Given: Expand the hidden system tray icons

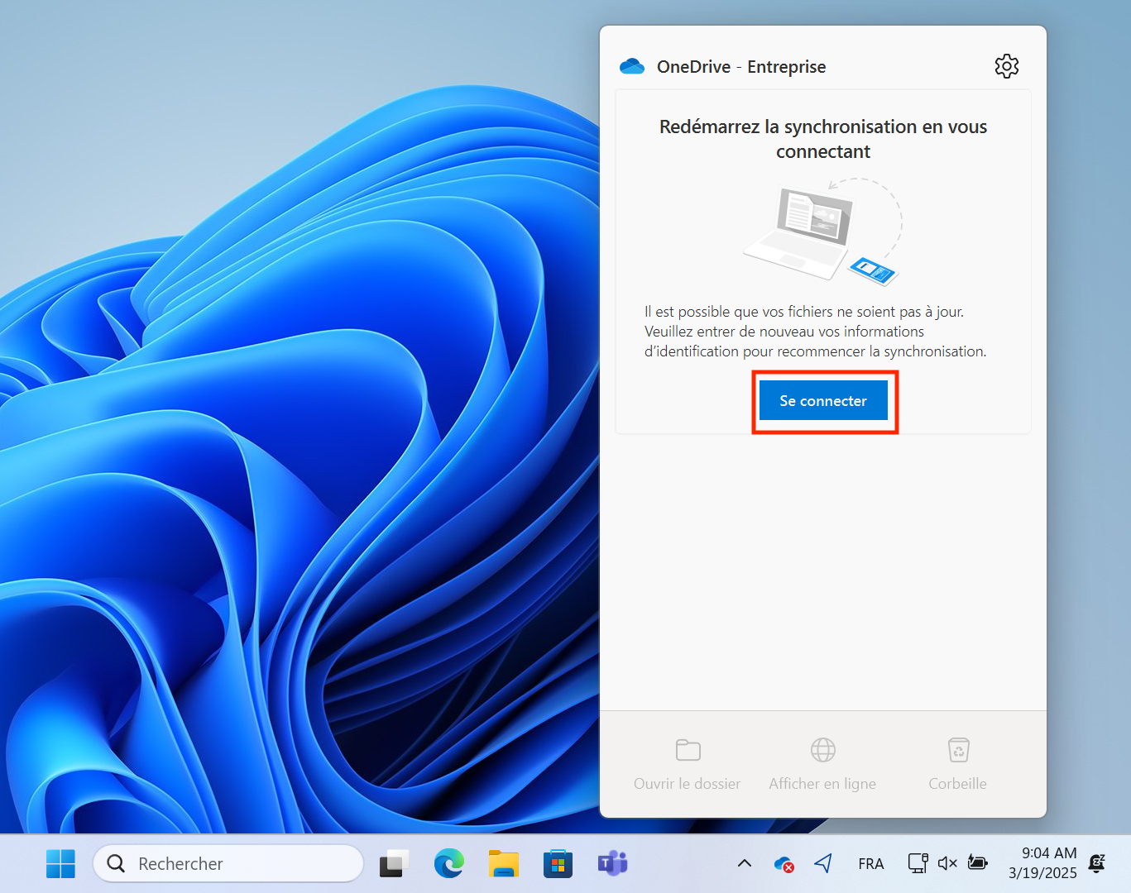Looking at the screenshot, I should [x=745, y=864].
